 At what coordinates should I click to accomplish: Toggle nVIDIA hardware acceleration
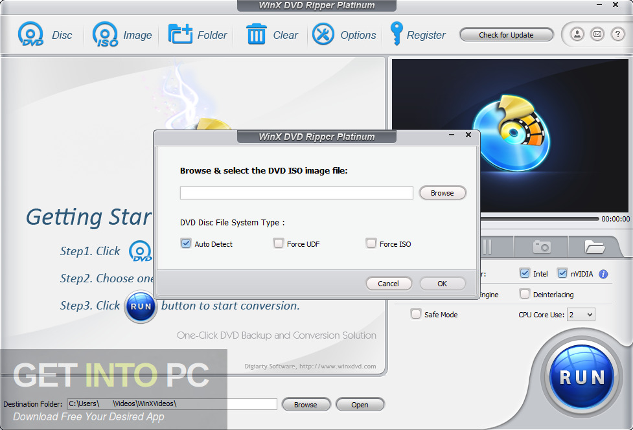pos(562,273)
